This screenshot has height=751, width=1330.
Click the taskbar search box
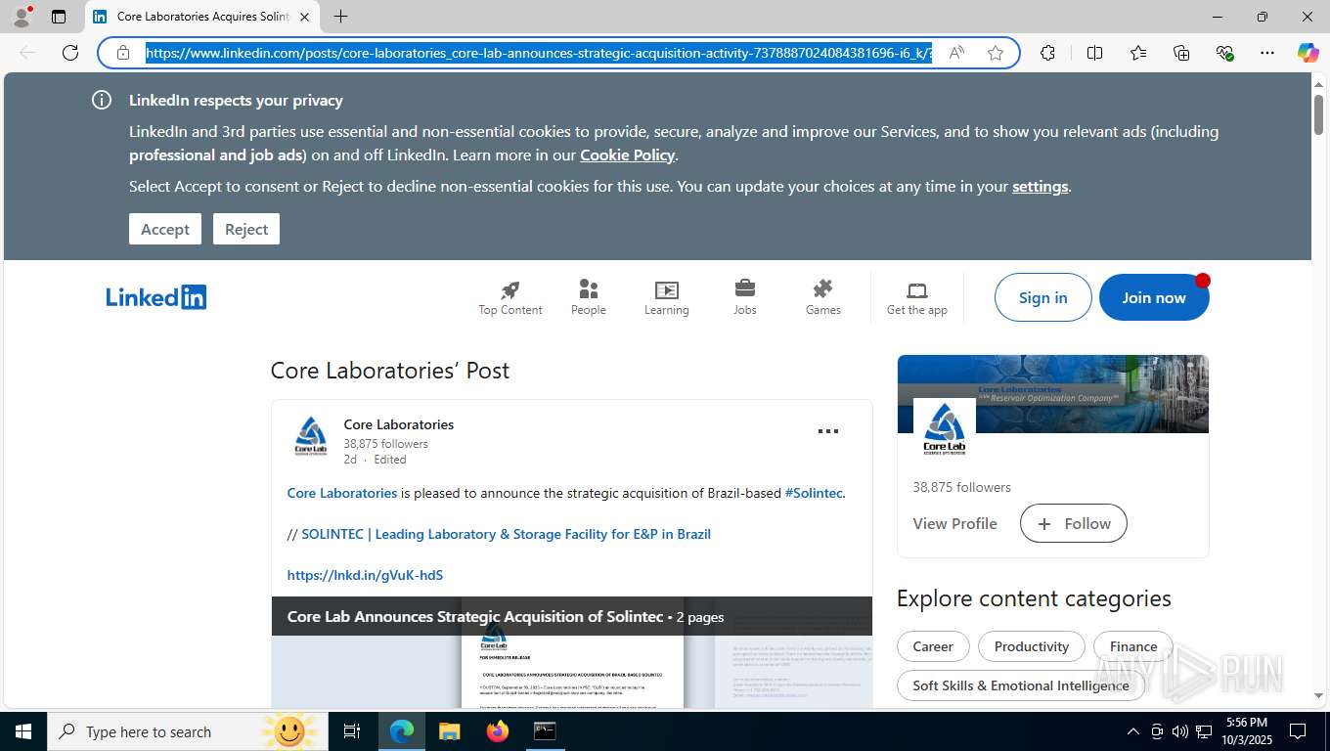click(188, 731)
